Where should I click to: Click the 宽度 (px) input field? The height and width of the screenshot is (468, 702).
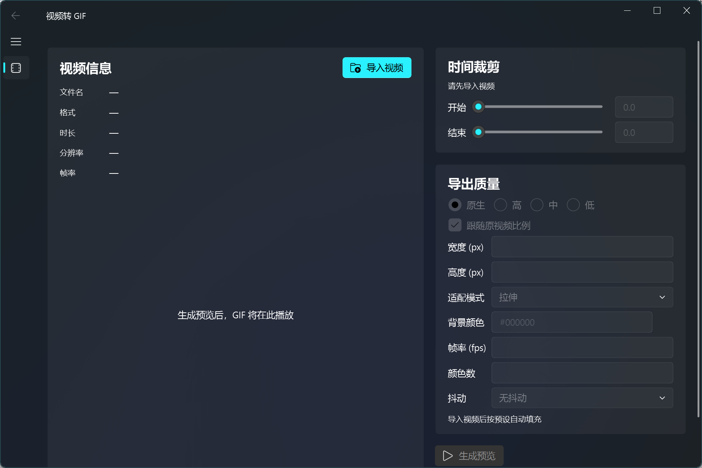pos(582,247)
